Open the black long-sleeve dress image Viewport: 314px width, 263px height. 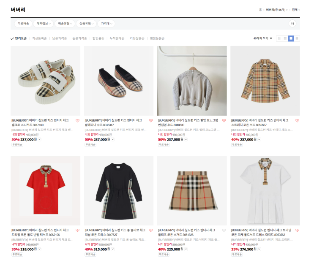pos(119,190)
